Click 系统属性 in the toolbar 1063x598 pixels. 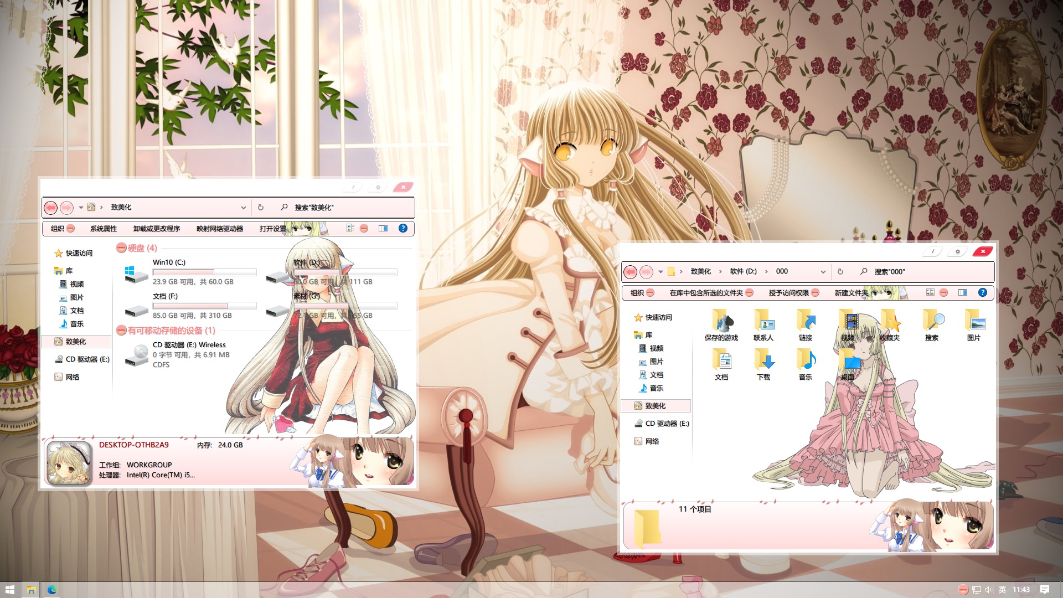click(104, 228)
